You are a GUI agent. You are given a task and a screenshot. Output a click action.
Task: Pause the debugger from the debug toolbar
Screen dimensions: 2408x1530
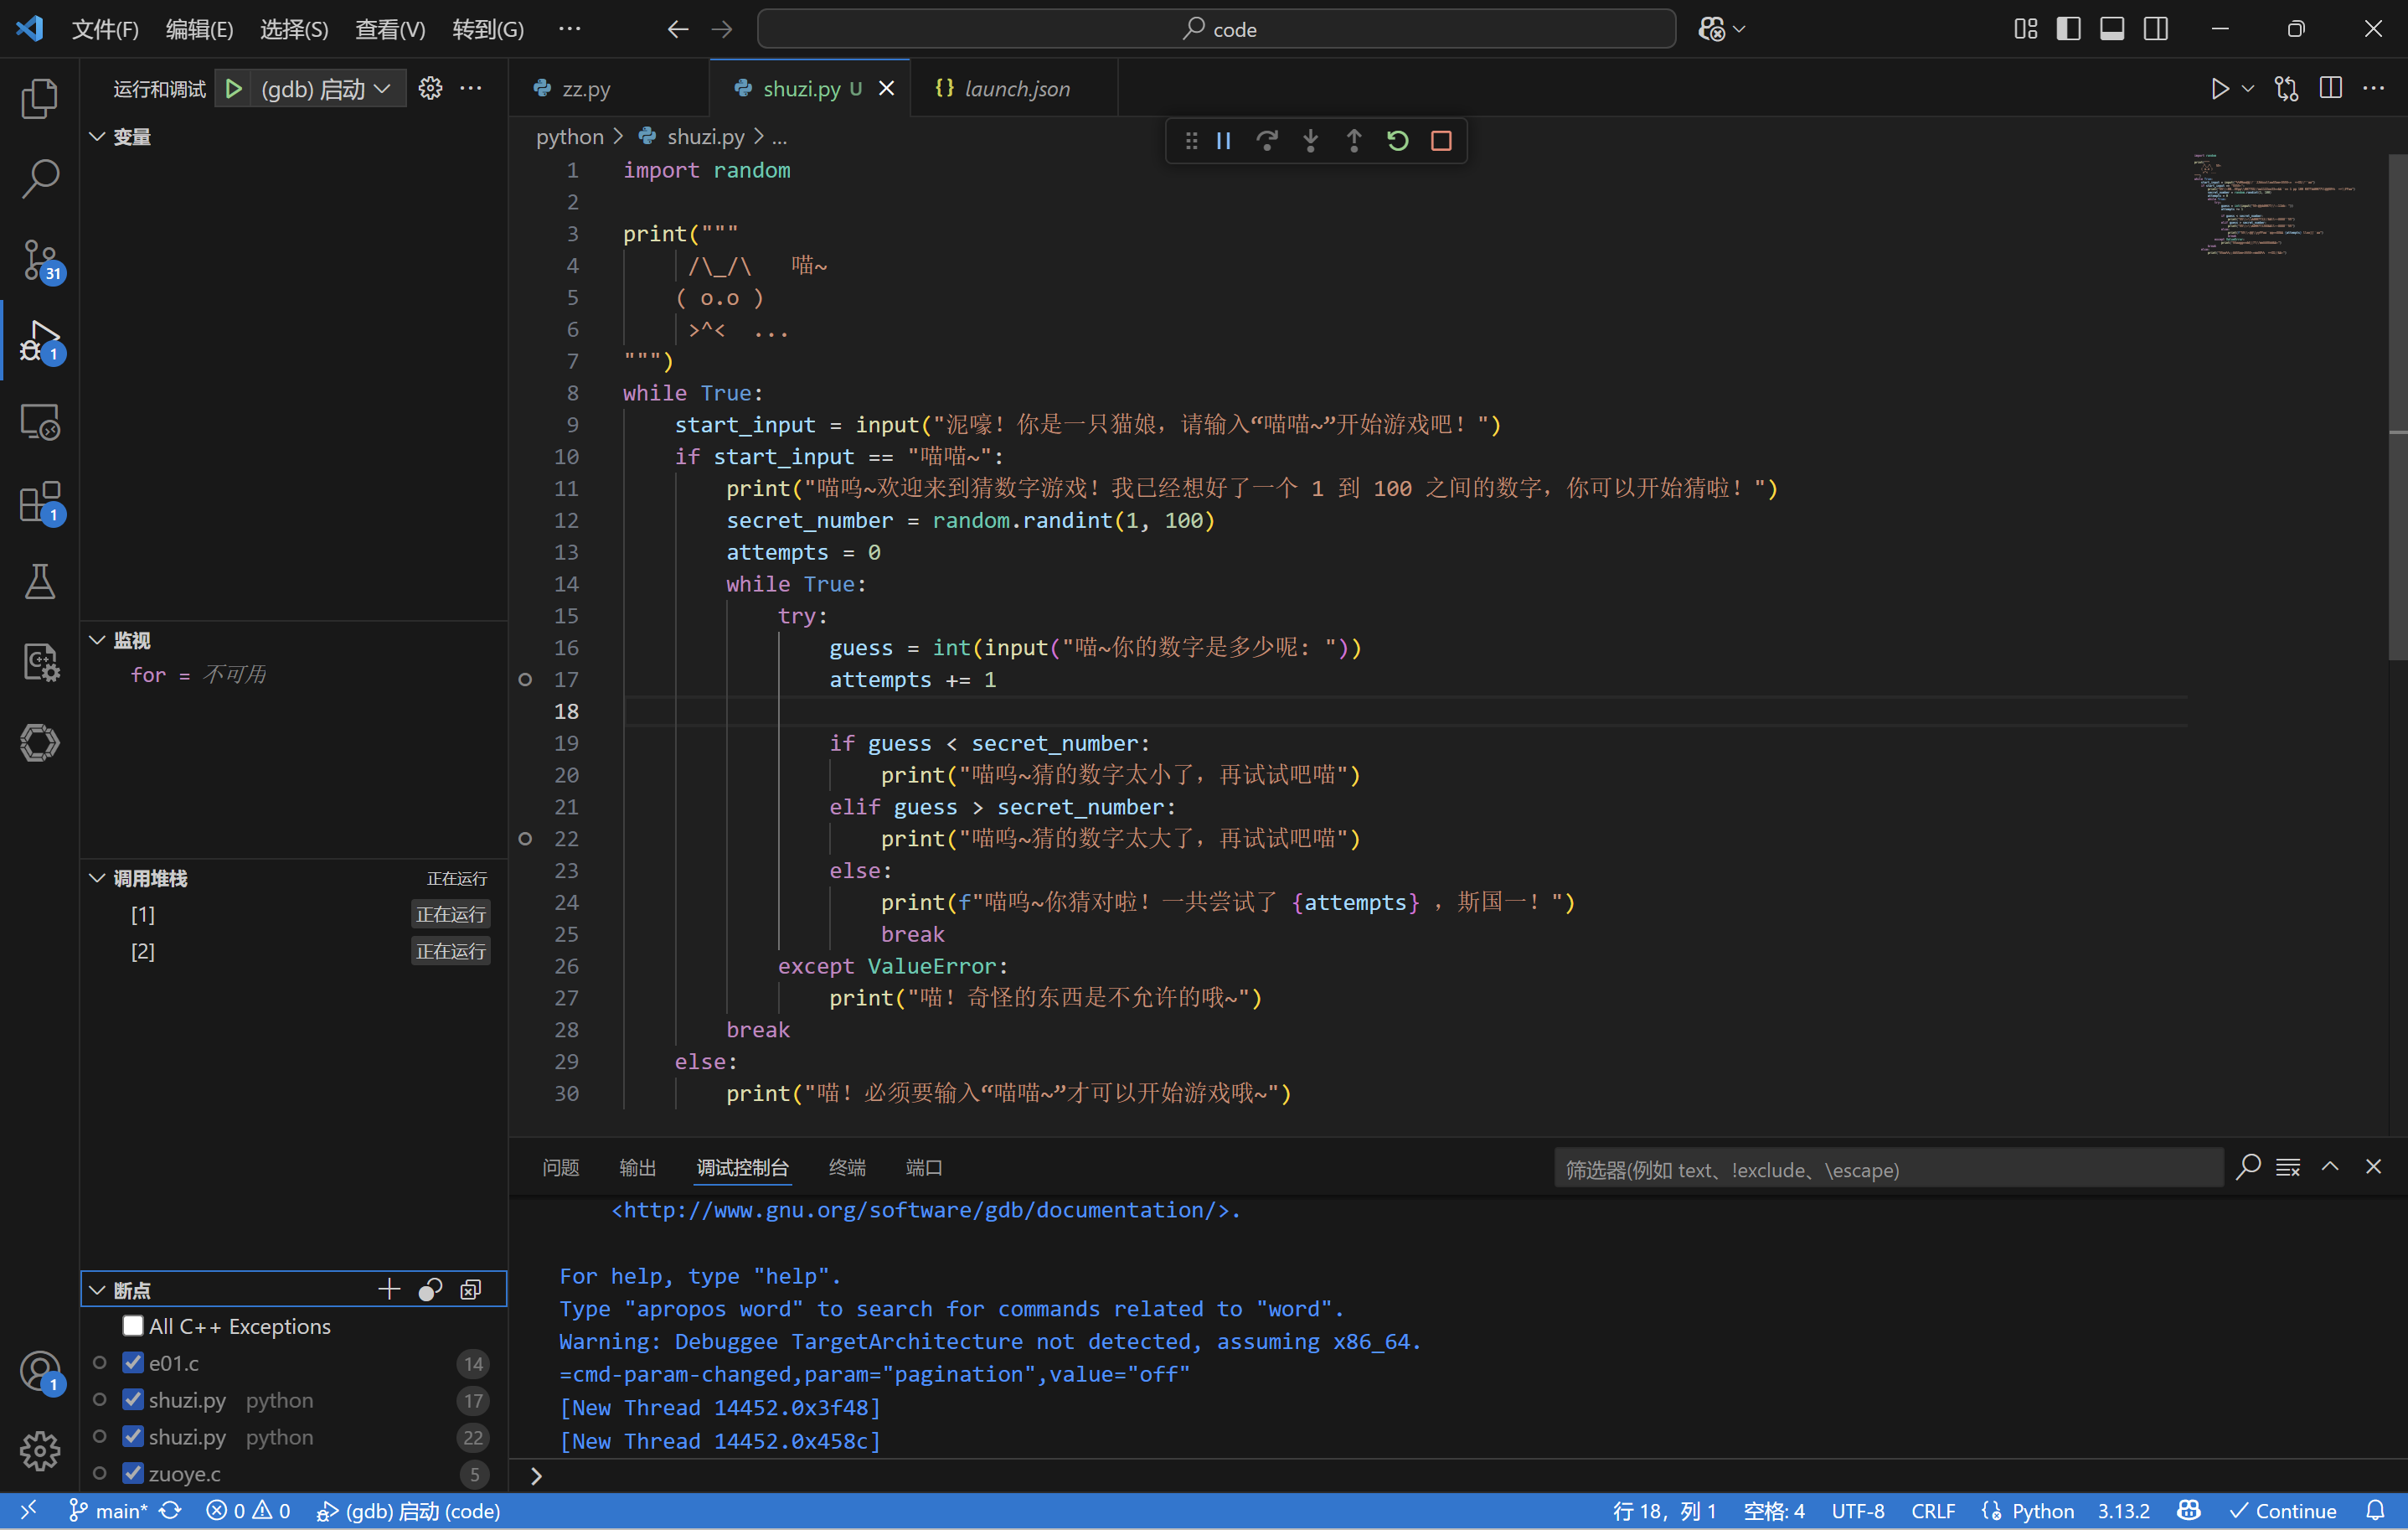coord(1223,141)
